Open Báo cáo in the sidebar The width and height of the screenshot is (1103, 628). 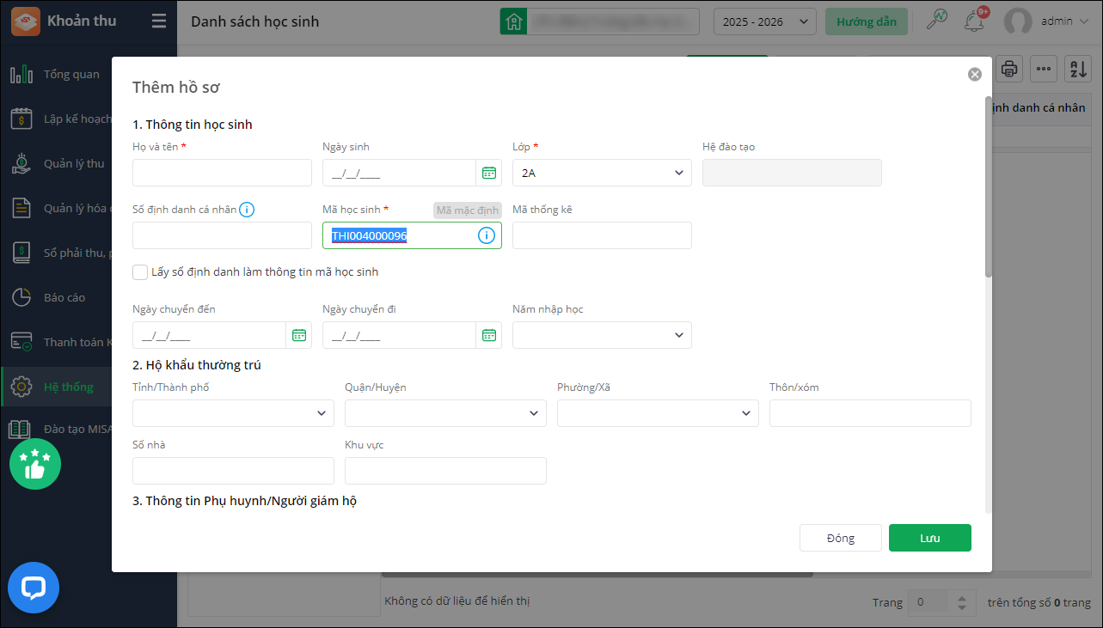64,297
